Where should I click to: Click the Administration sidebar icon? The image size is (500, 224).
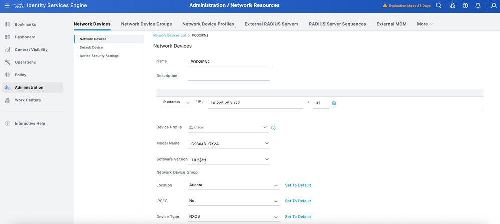(8, 87)
